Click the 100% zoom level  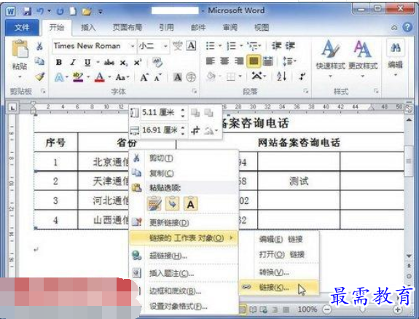pos(308,310)
